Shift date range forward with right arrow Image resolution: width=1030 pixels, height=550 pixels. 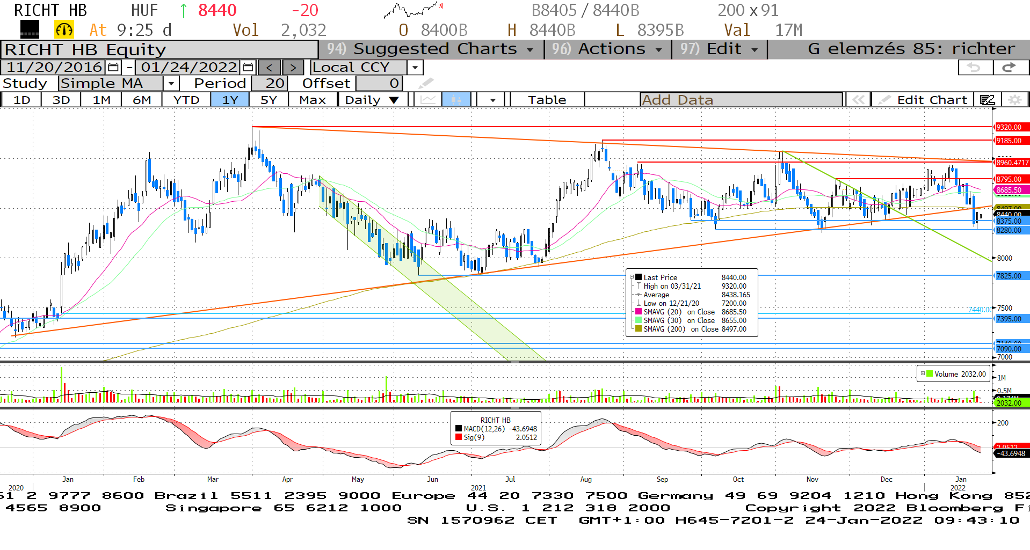293,68
